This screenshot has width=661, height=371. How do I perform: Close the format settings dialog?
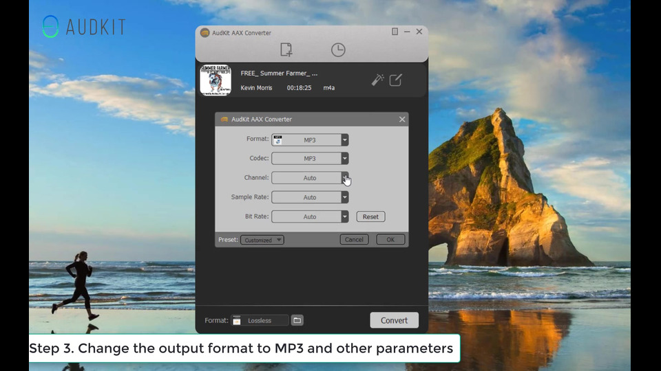click(402, 120)
